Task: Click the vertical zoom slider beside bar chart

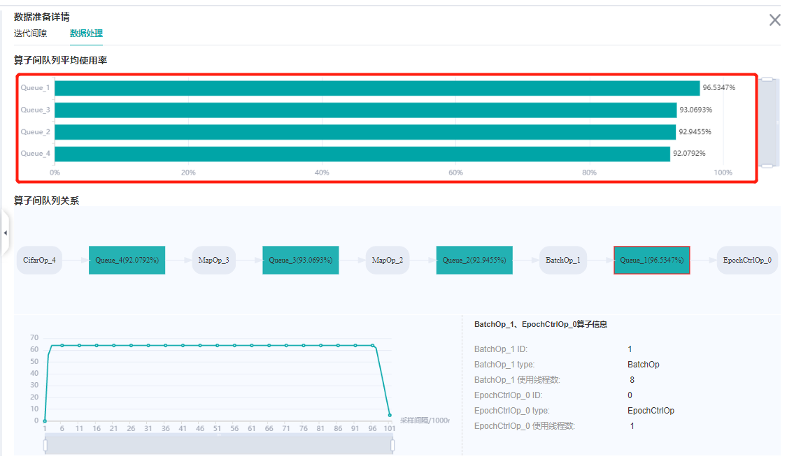Action: coord(768,123)
